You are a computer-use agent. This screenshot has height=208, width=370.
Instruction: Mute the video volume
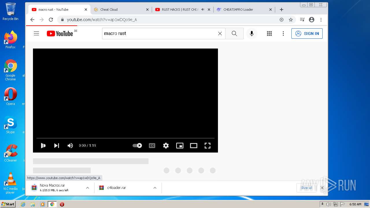click(70, 146)
